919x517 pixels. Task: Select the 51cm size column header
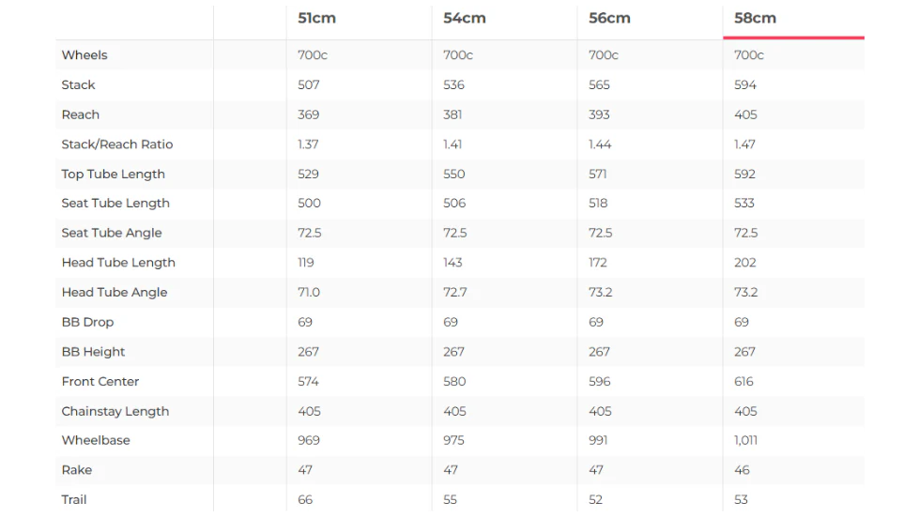click(x=316, y=18)
